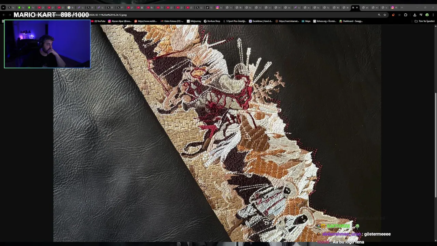Open the reddit.com bookmark
The height and width of the screenshot is (246, 437).
(x=146, y=21)
